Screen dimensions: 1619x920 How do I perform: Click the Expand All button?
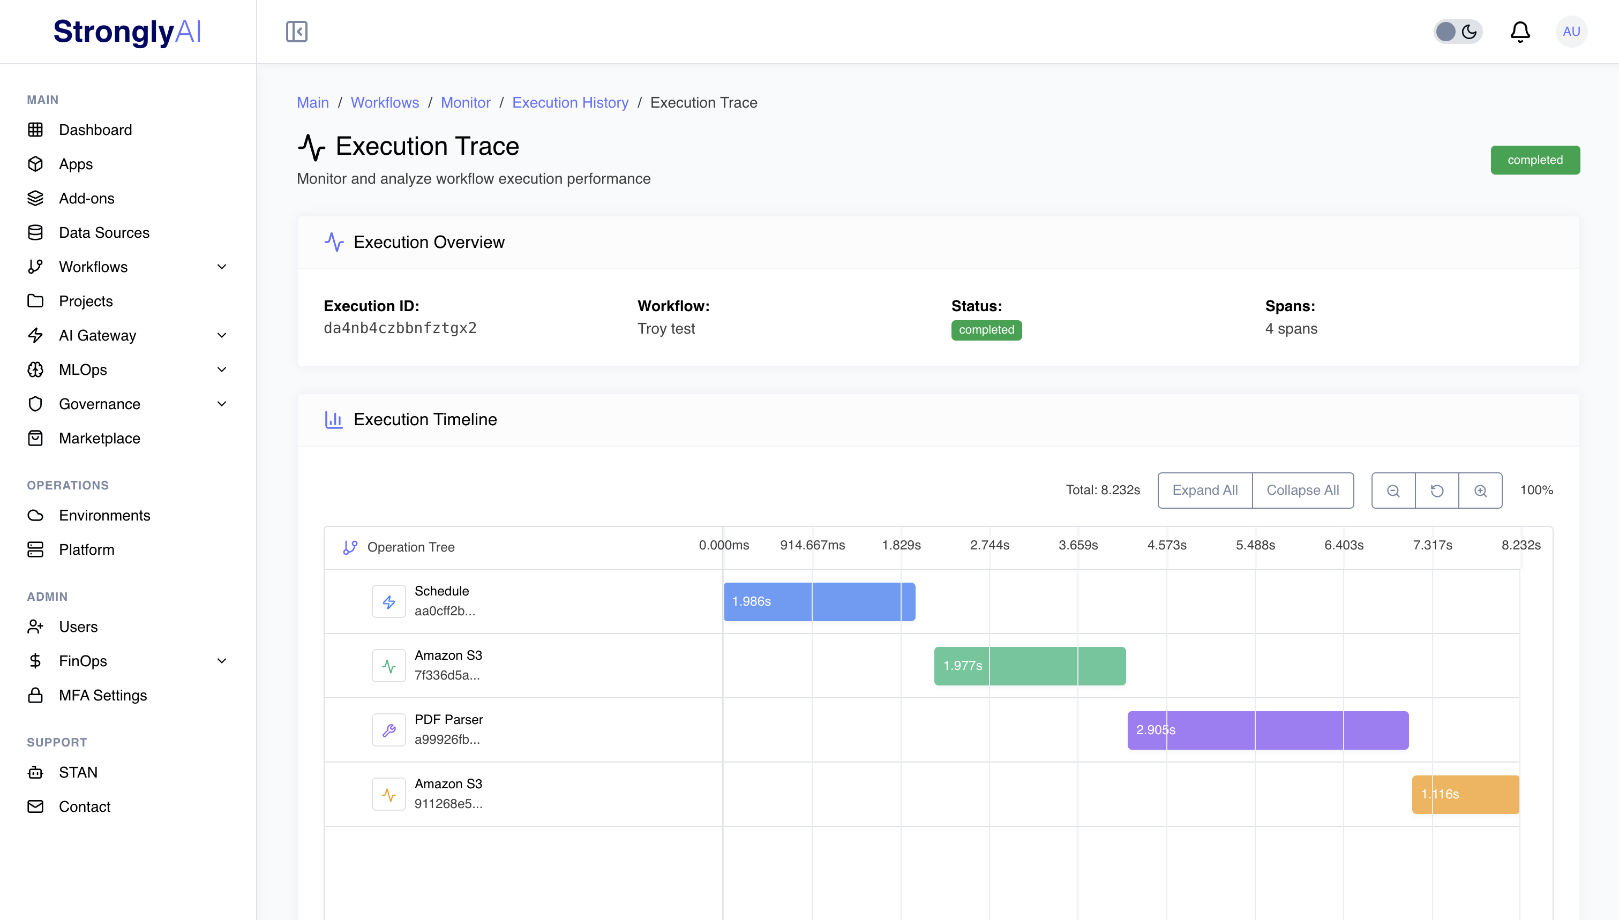(1204, 489)
